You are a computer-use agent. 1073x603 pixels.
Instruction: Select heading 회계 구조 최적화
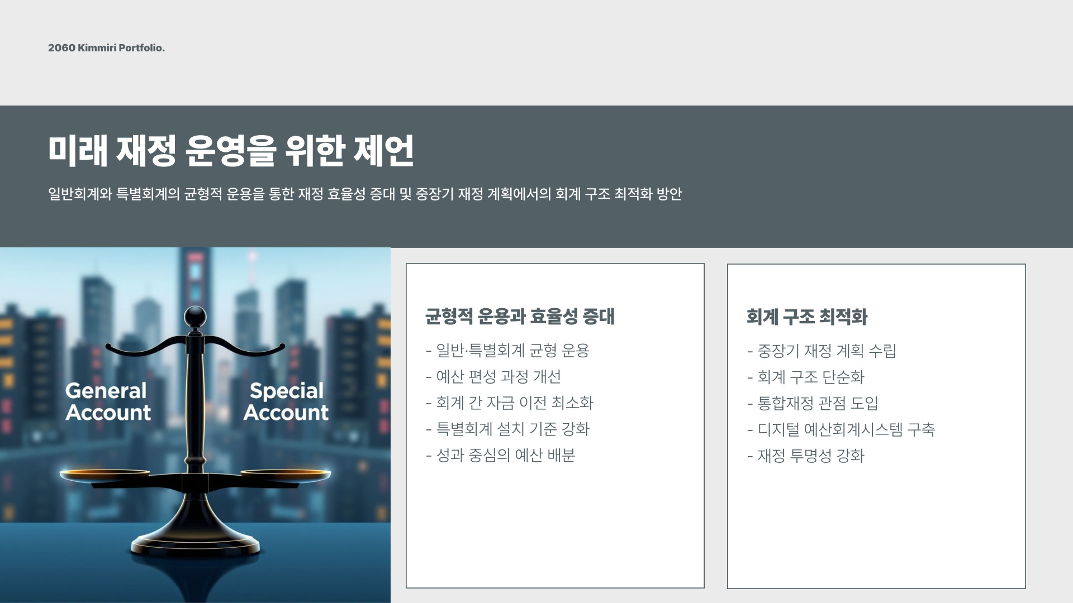coord(806,317)
